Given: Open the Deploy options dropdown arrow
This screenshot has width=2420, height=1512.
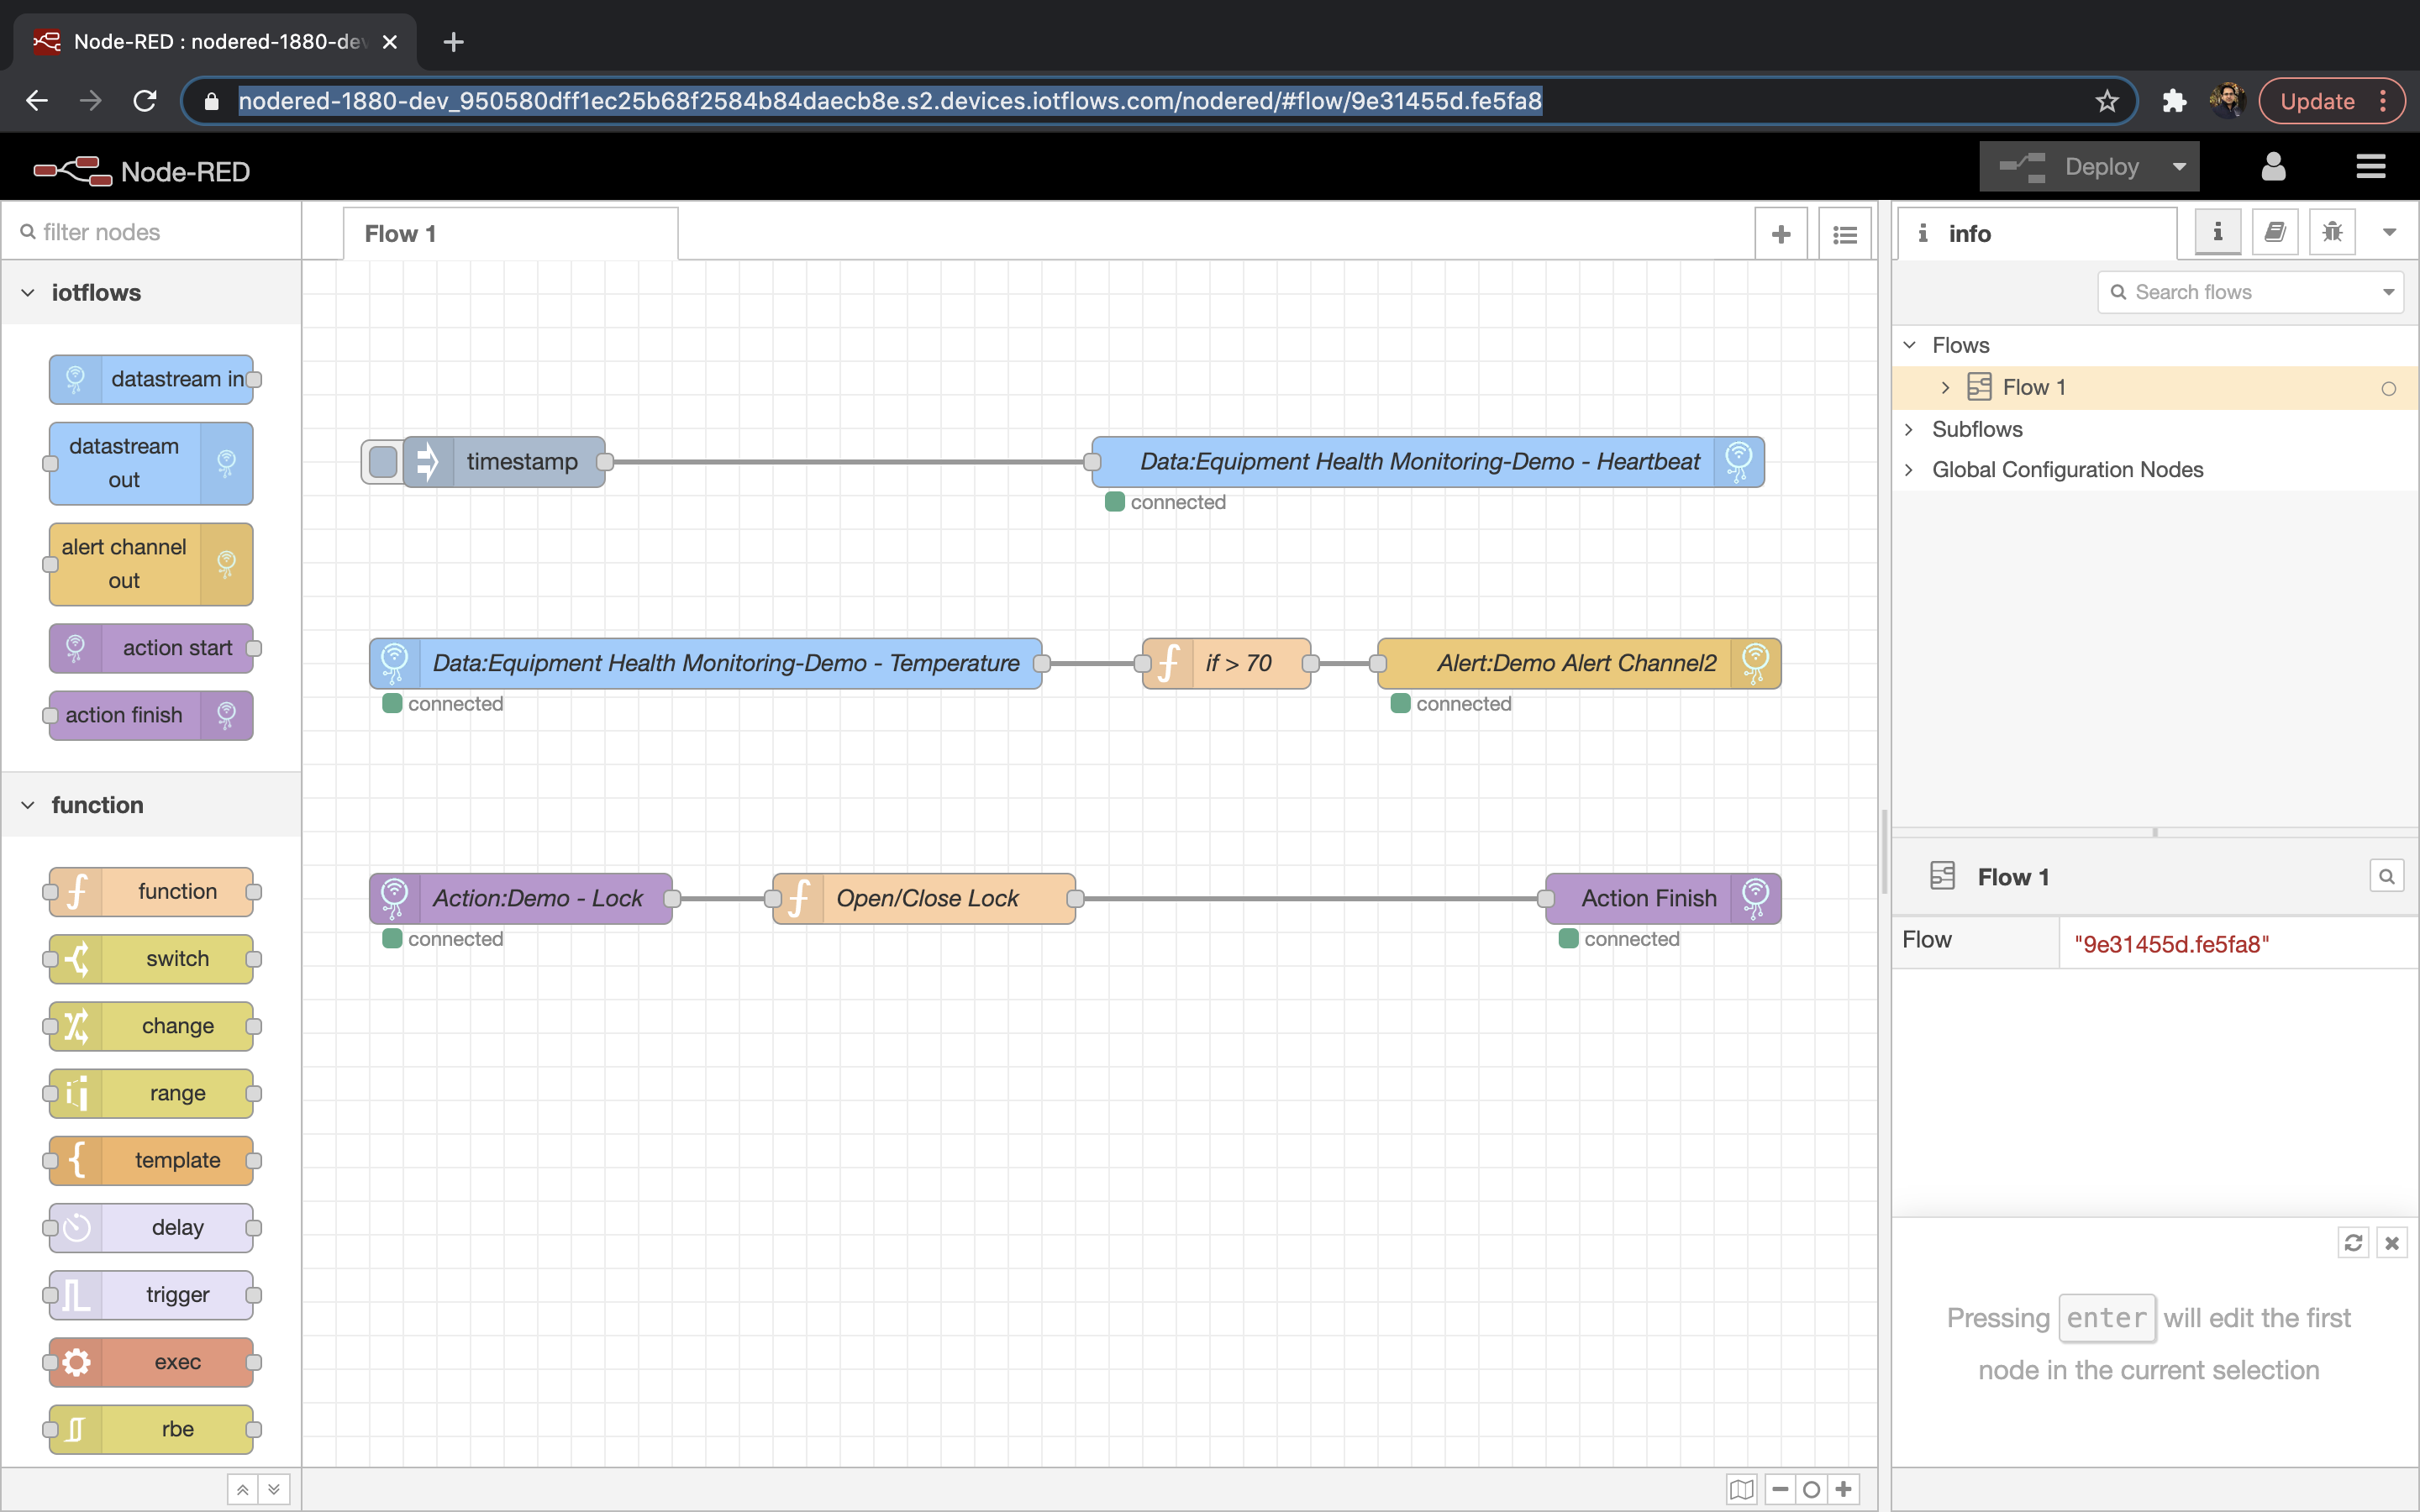Looking at the screenshot, I should pyautogui.click(x=2179, y=167).
